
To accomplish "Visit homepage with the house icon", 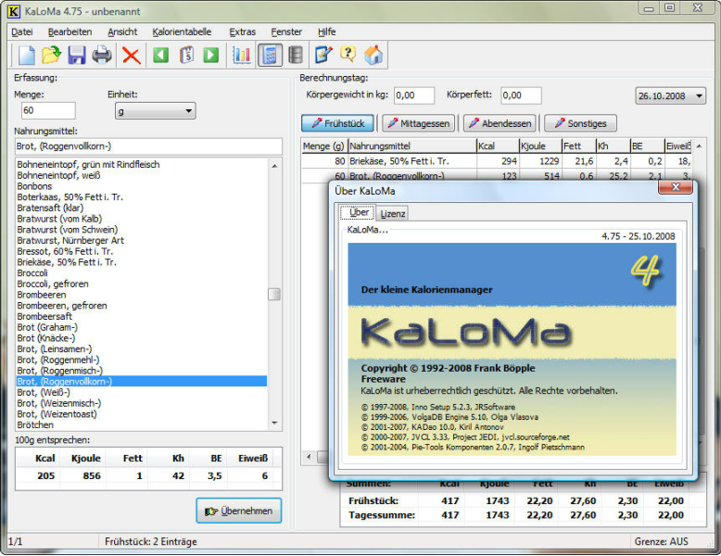I will coord(373,56).
